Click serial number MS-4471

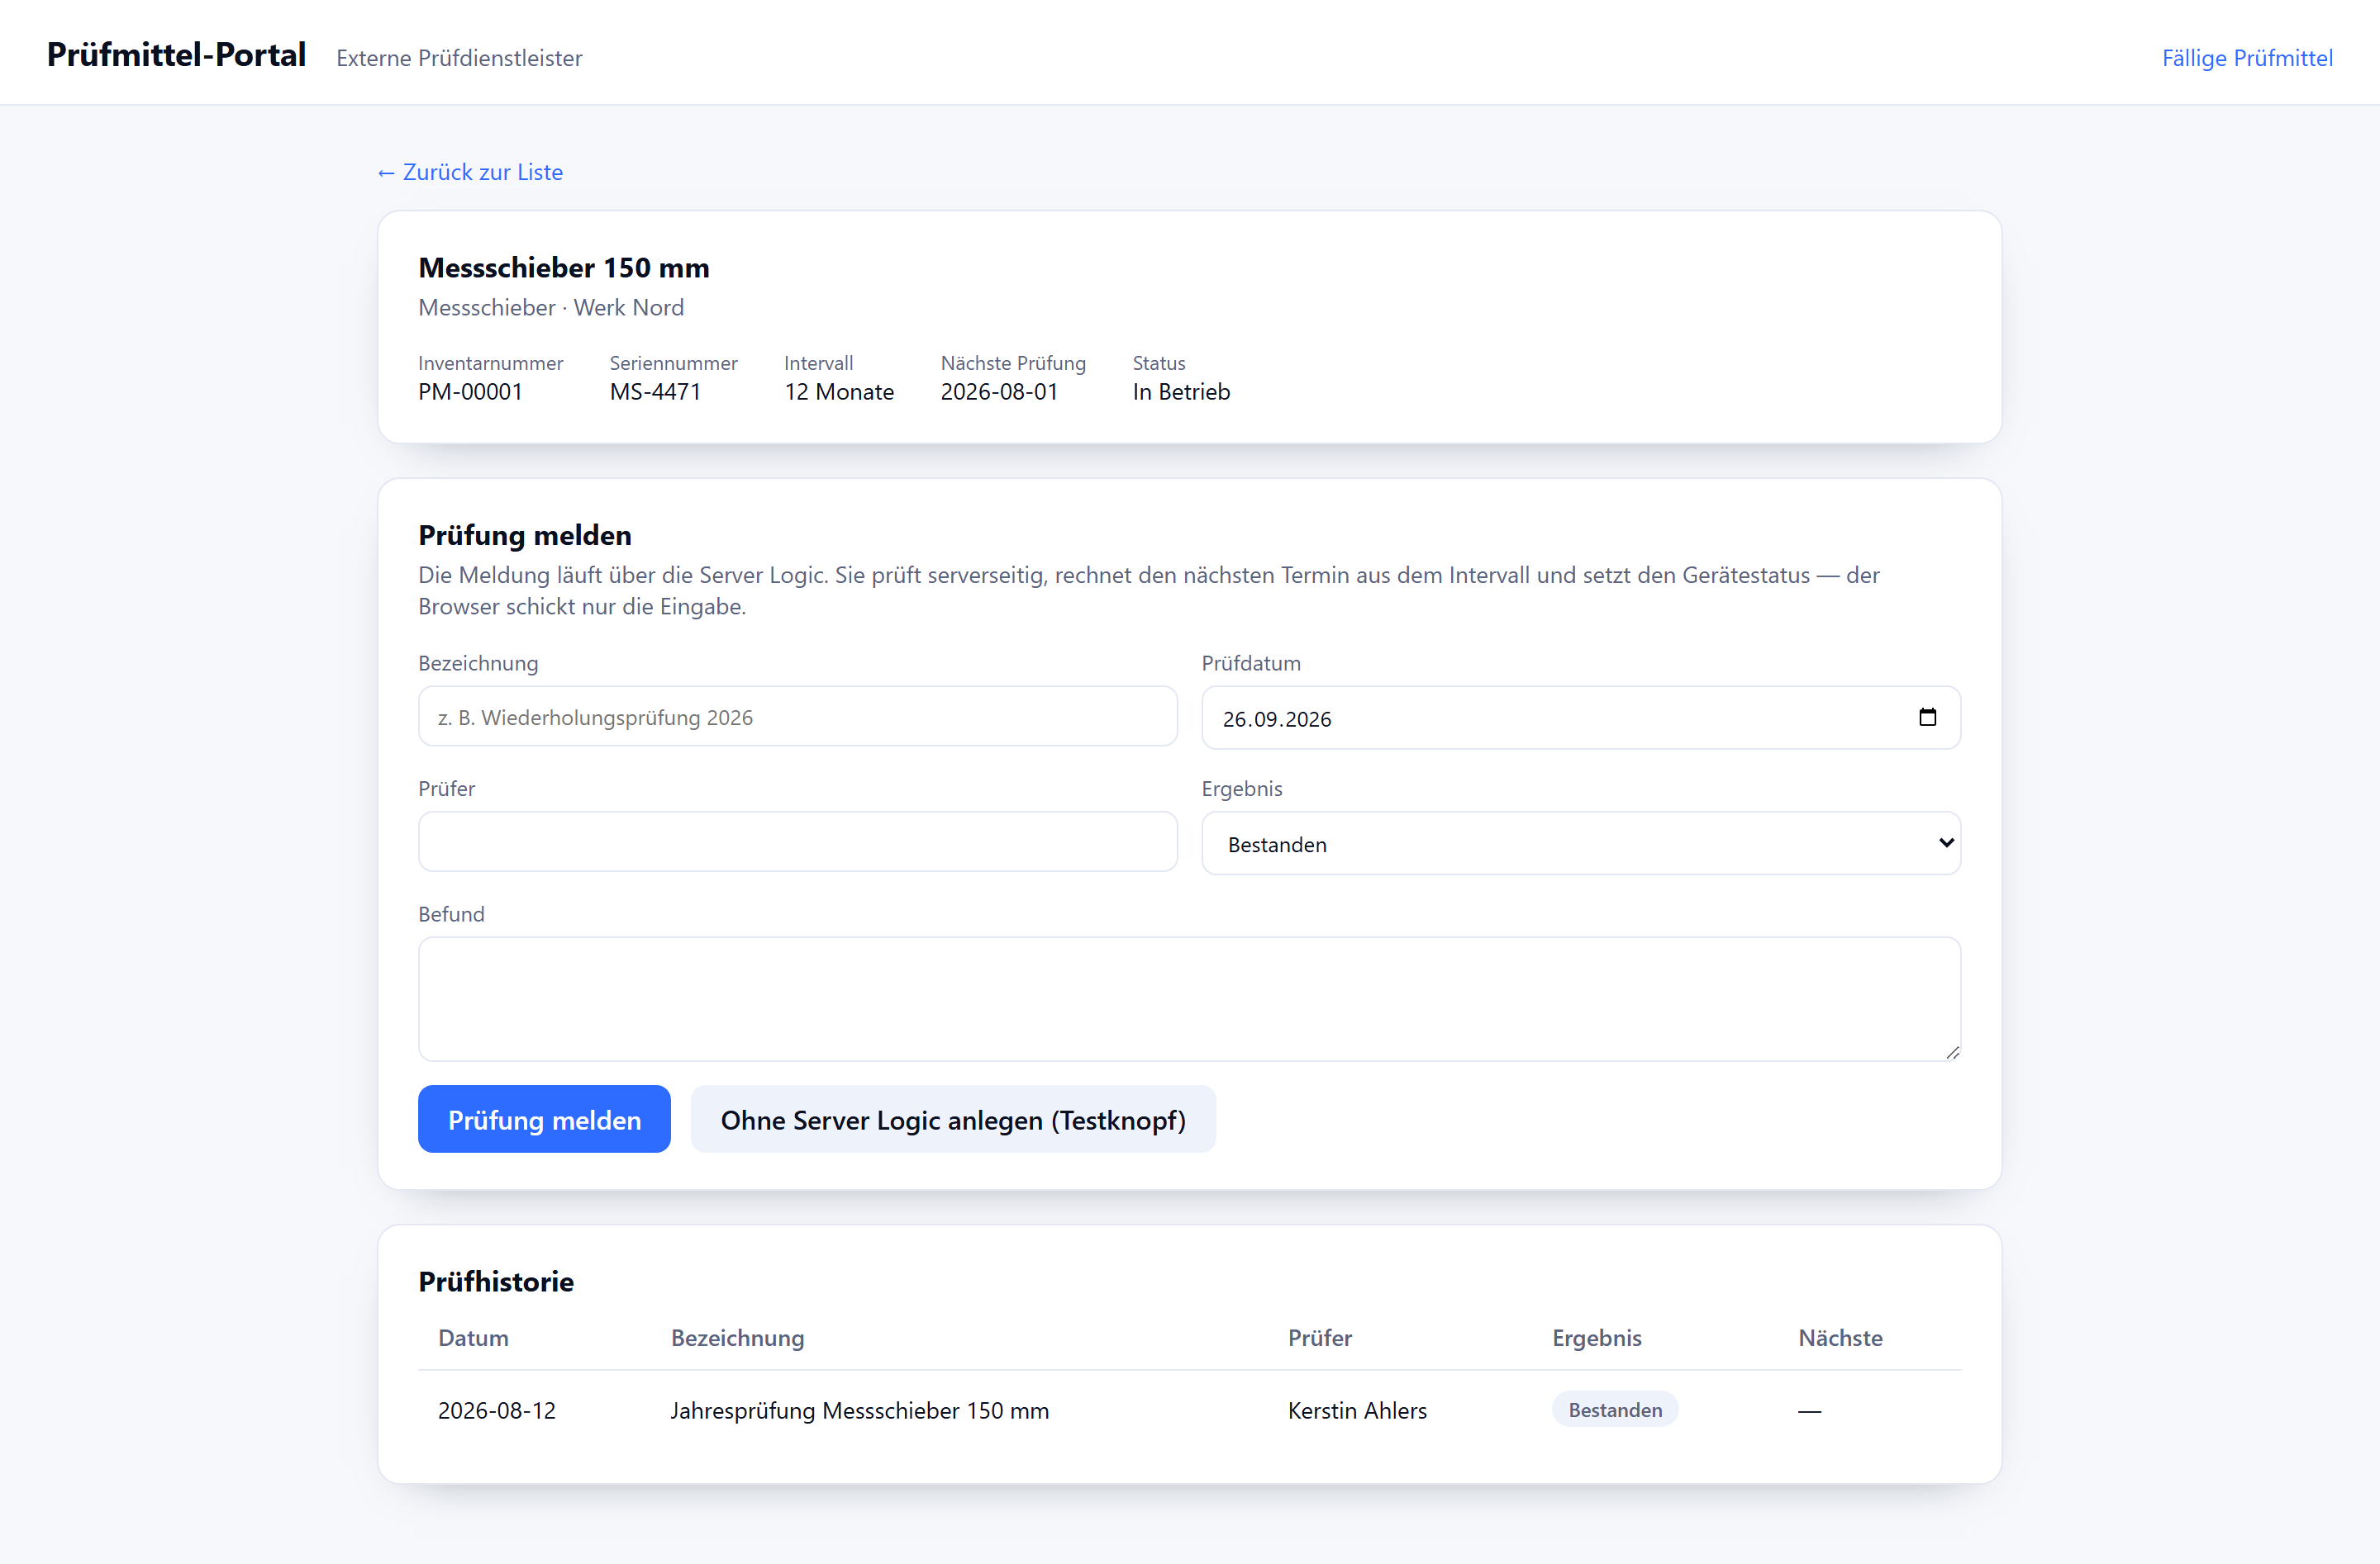click(655, 391)
